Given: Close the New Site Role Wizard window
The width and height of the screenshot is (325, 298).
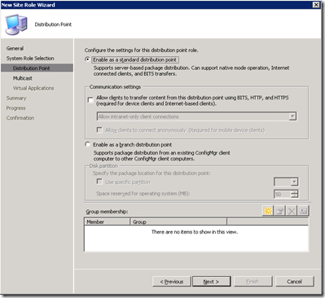Looking at the screenshot, I should tap(316, 5).
